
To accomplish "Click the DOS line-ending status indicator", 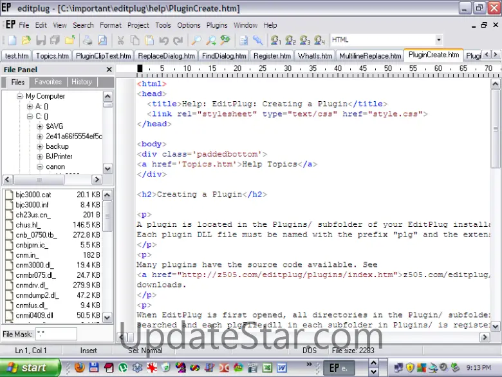I will tap(310, 351).
